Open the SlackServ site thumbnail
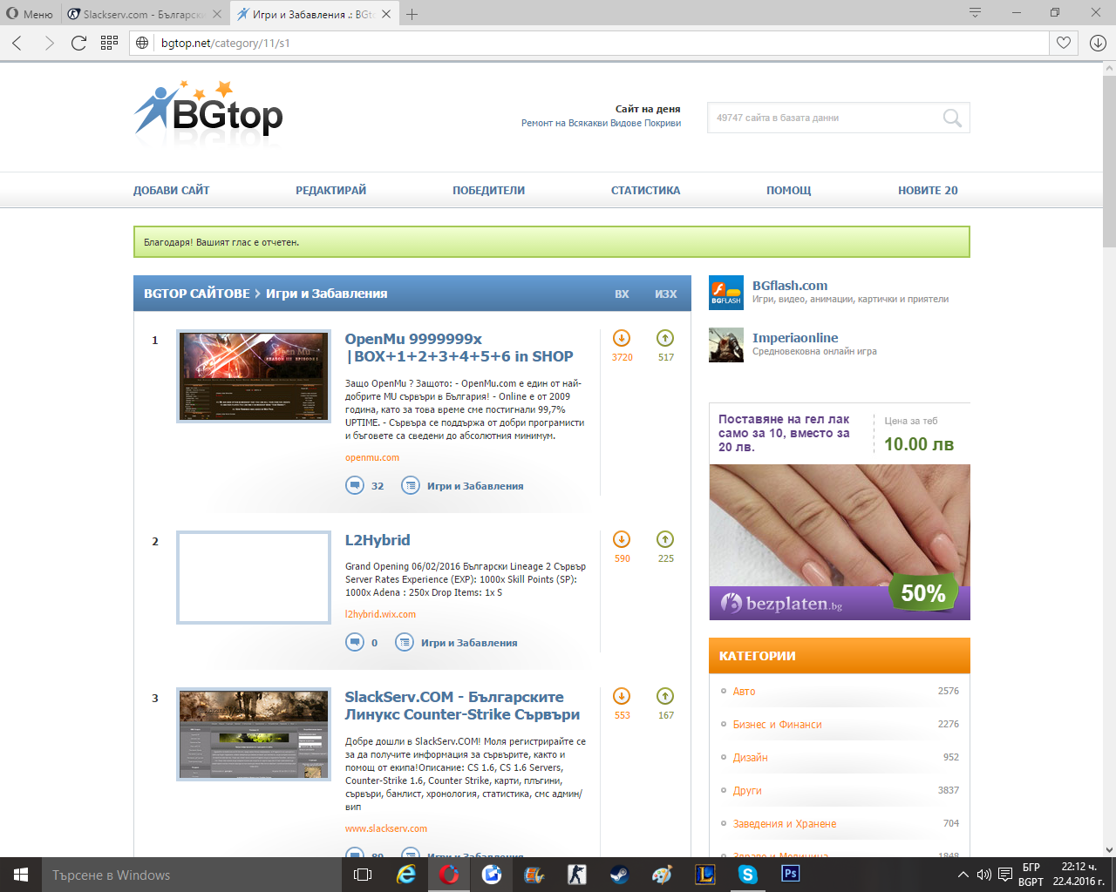 [x=254, y=734]
